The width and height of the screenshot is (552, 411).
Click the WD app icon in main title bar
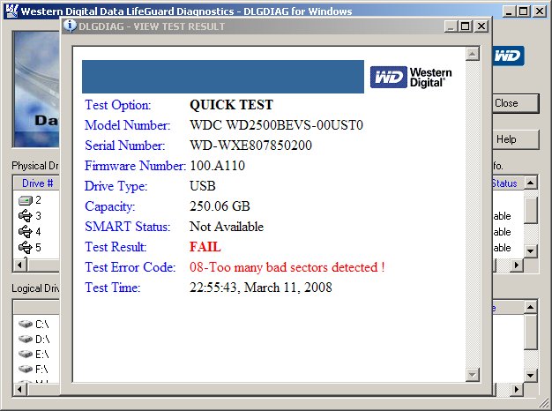point(11,11)
